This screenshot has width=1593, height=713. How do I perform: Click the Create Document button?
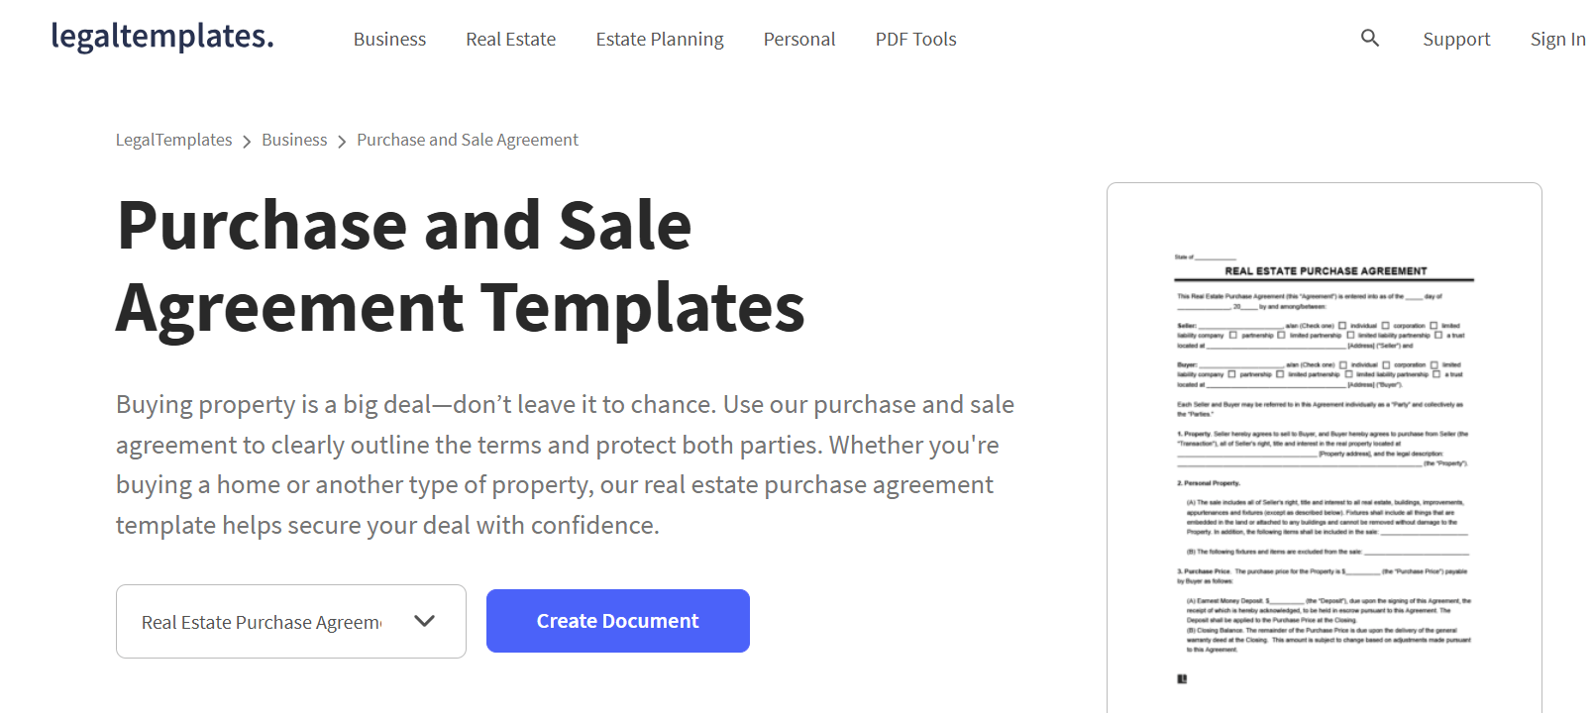pos(617,621)
